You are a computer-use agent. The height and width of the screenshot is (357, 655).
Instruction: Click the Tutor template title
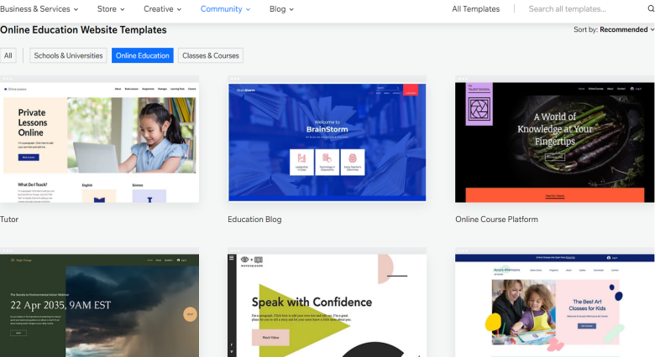click(x=9, y=220)
